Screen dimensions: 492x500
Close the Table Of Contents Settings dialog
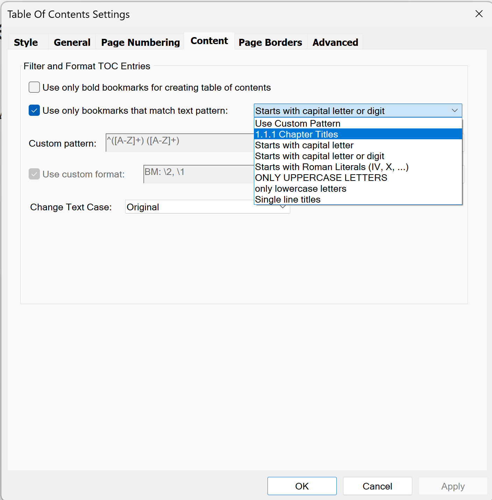[479, 14]
